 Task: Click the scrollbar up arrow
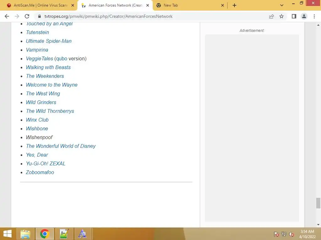[318, 25]
